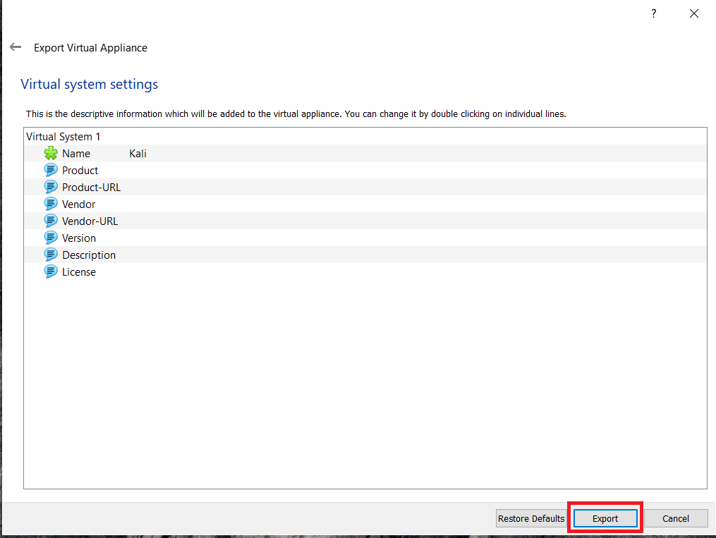Click the speech bubble icon beside Product
Viewport: 716px width, 538px height.
click(50, 170)
